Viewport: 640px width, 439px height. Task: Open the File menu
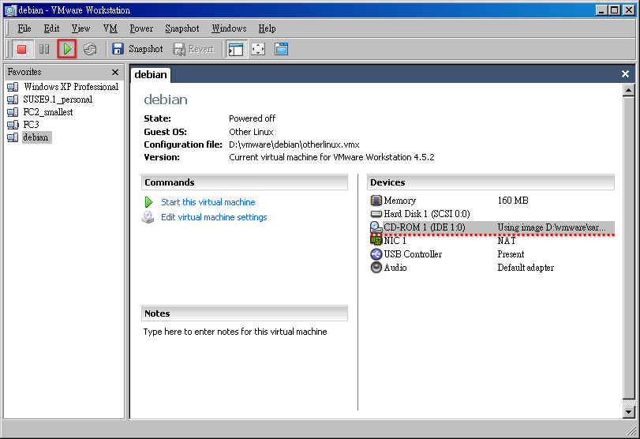pyautogui.click(x=24, y=28)
